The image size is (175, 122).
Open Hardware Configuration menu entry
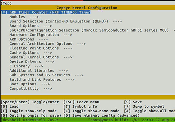(41, 35)
